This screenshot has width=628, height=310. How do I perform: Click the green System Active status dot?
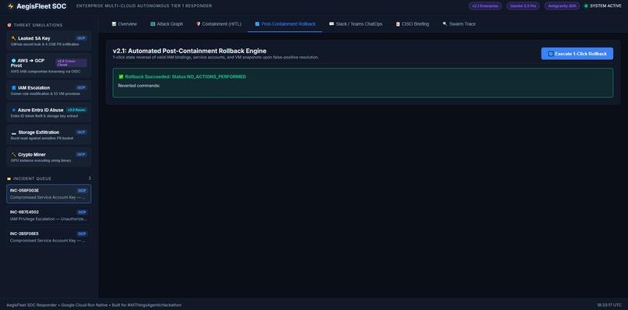click(586, 6)
